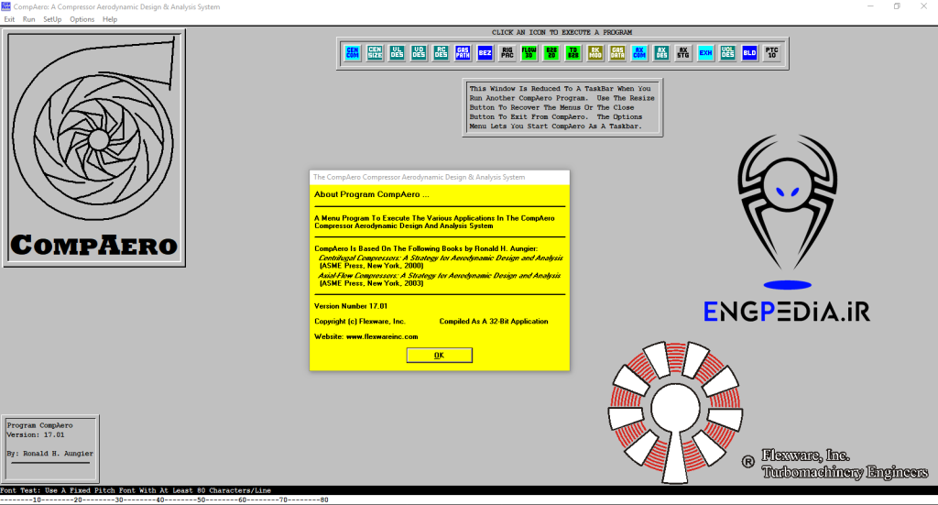Click the CEN SIZE program icon
This screenshot has width=938, height=505.
pos(375,53)
